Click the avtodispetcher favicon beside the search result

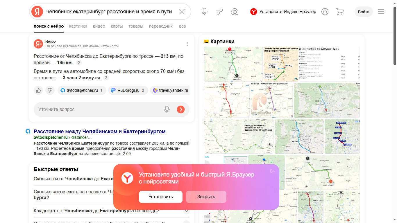point(28,131)
